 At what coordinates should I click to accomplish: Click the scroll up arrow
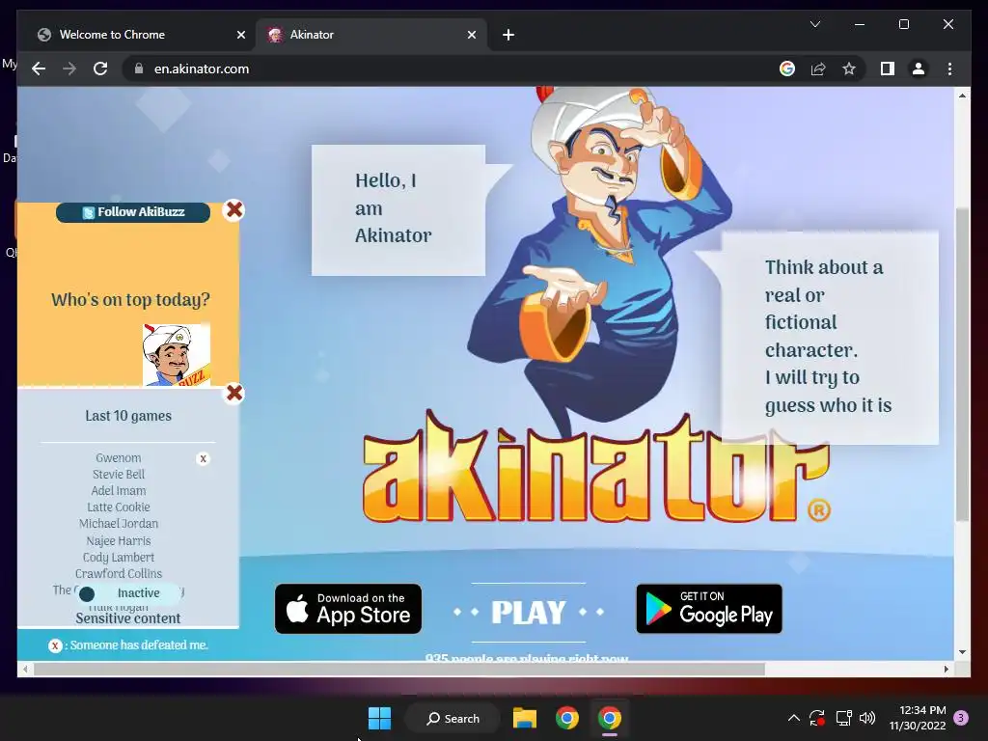(x=962, y=96)
